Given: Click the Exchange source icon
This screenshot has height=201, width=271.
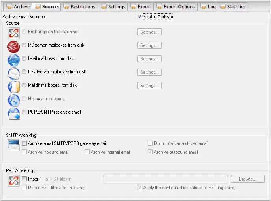Looking at the screenshot, I should pos(14,33).
